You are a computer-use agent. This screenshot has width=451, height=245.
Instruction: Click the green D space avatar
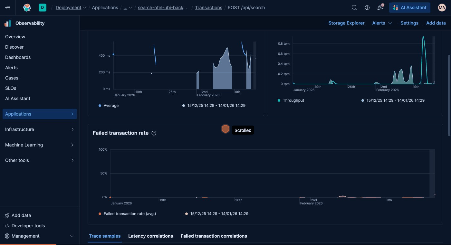[x=43, y=7]
